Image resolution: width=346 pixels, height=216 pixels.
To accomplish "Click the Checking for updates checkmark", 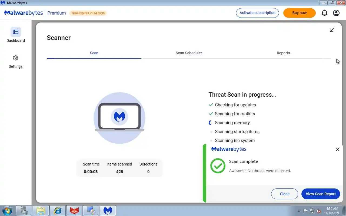I will 211,105.
